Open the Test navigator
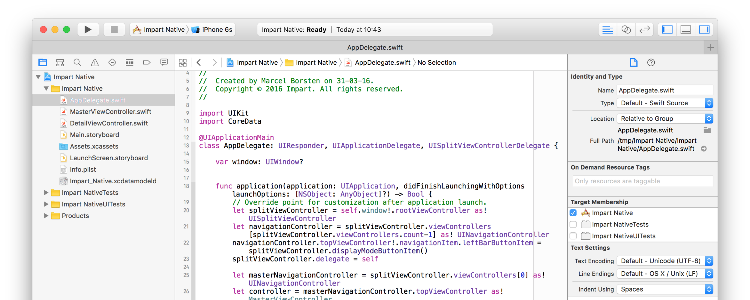The image size is (750, 300). click(112, 62)
